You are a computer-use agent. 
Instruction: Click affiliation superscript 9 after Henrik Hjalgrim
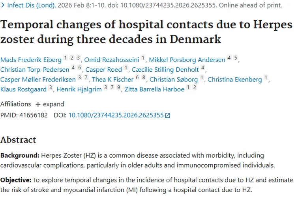point(117,87)
